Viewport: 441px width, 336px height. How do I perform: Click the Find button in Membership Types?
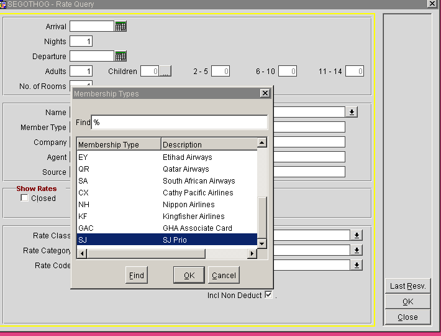click(x=137, y=275)
